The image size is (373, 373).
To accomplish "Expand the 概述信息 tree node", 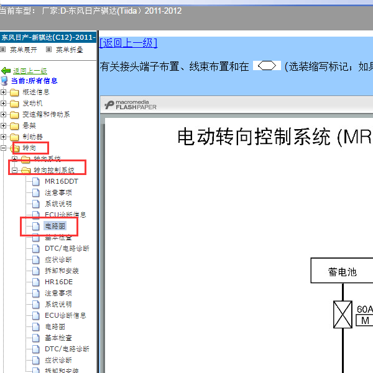I will 3,92.
